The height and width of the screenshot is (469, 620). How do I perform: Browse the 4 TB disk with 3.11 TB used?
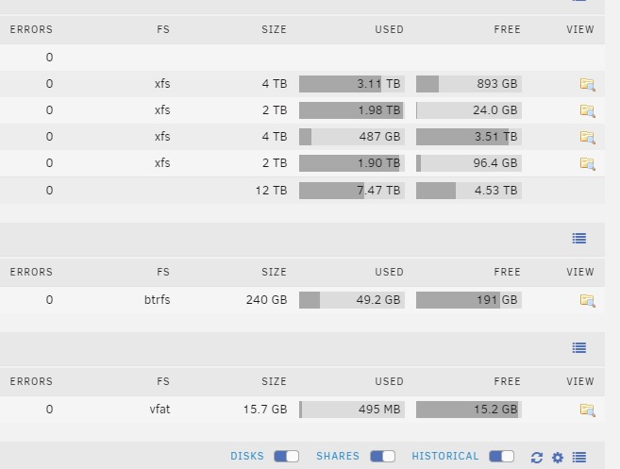588,84
